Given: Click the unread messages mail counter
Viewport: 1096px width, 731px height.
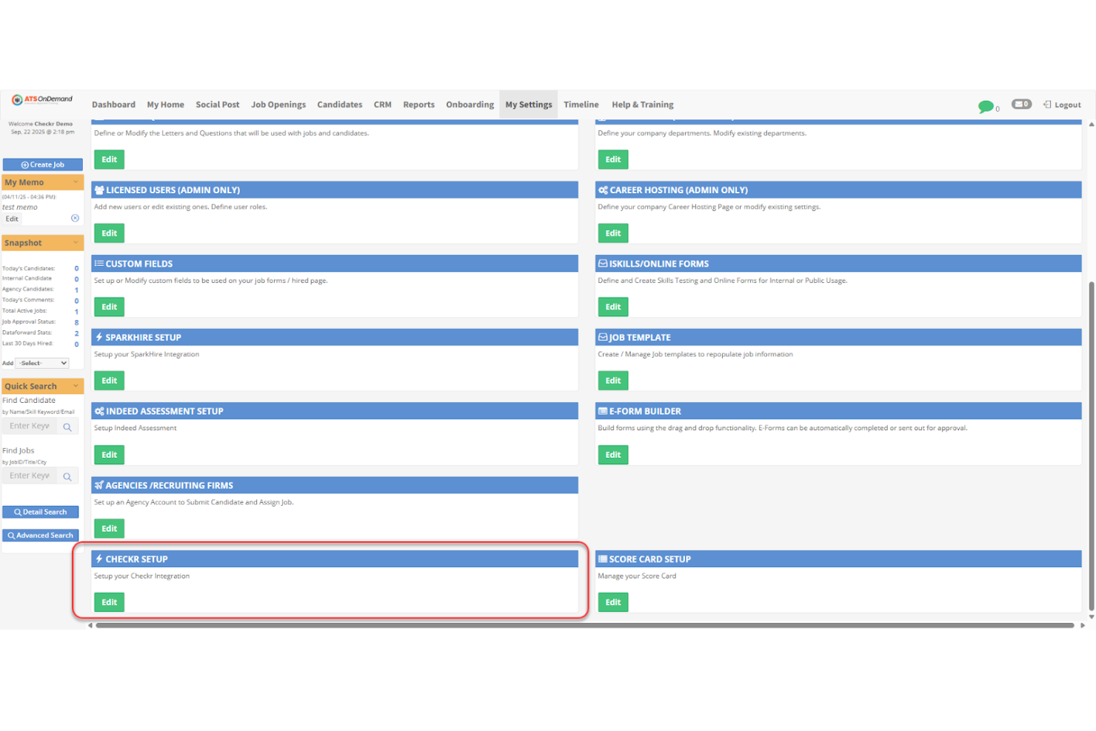Looking at the screenshot, I should pyautogui.click(x=1021, y=104).
